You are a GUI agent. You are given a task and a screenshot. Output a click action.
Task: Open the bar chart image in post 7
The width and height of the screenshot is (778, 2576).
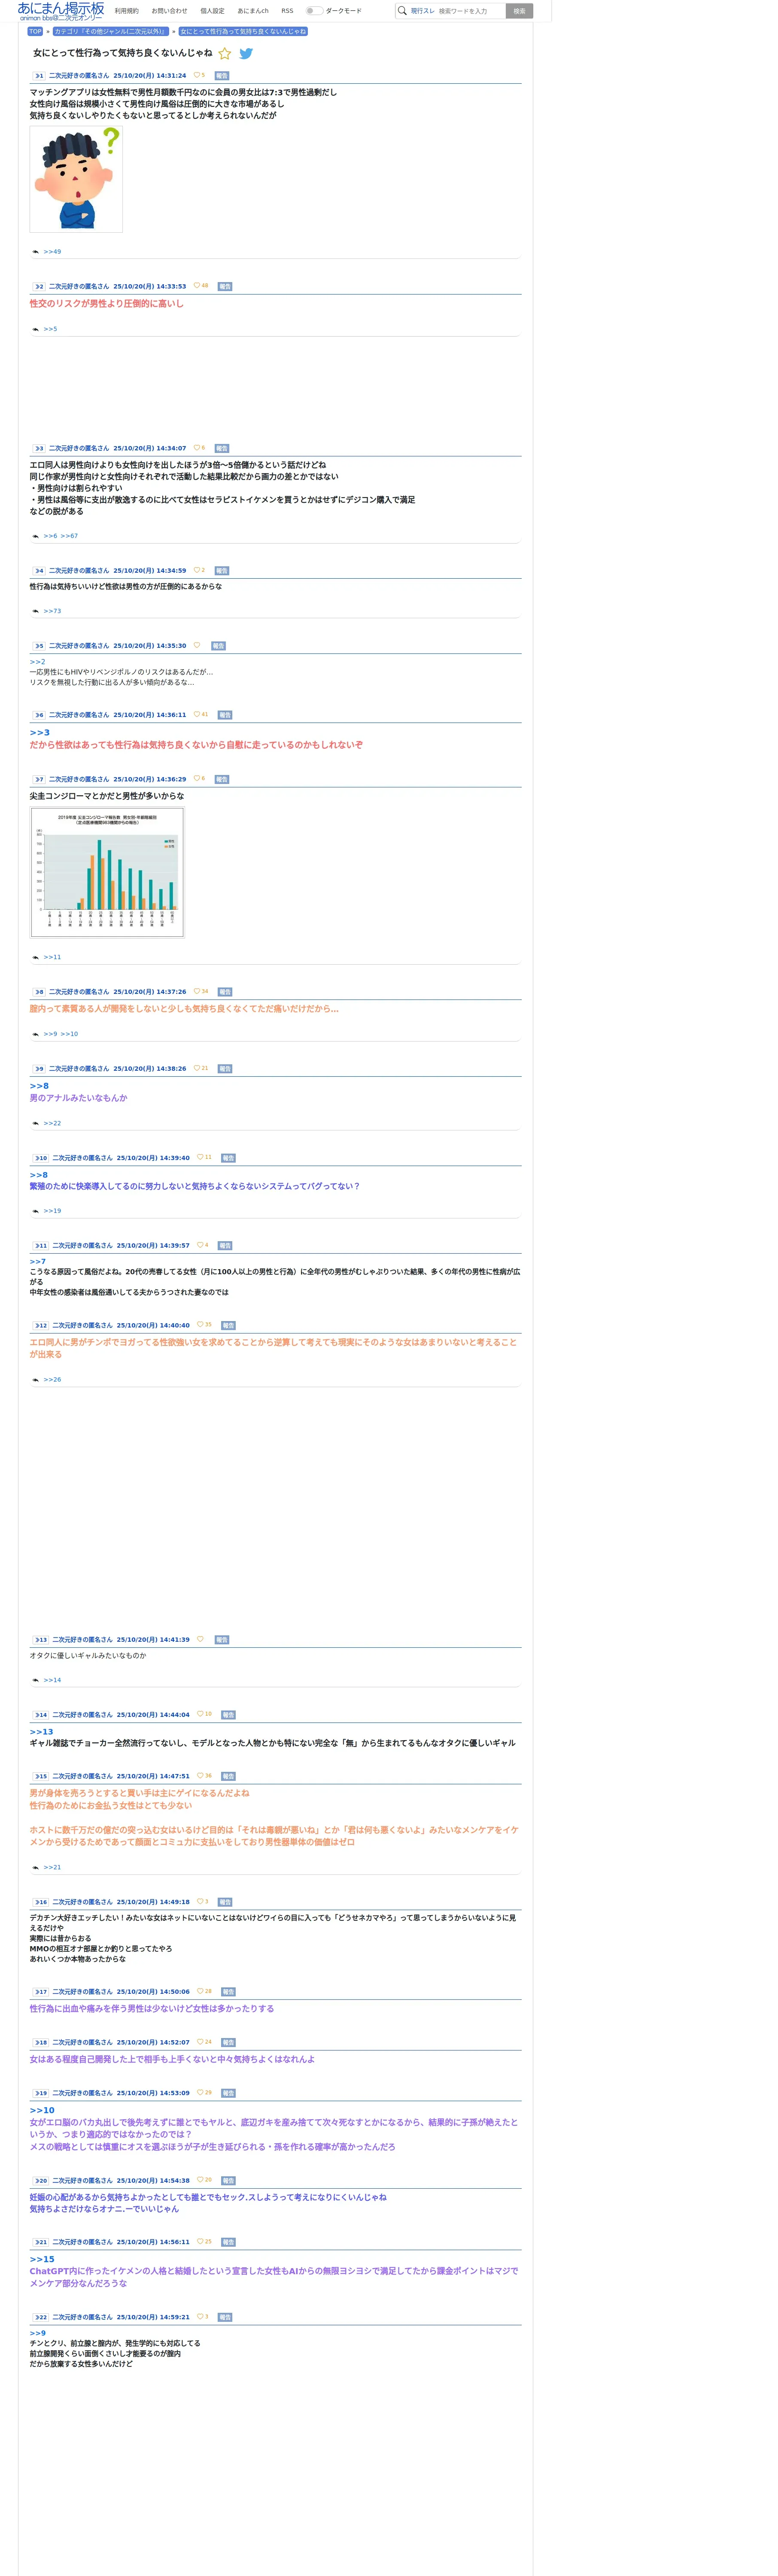pyautogui.click(x=107, y=872)
